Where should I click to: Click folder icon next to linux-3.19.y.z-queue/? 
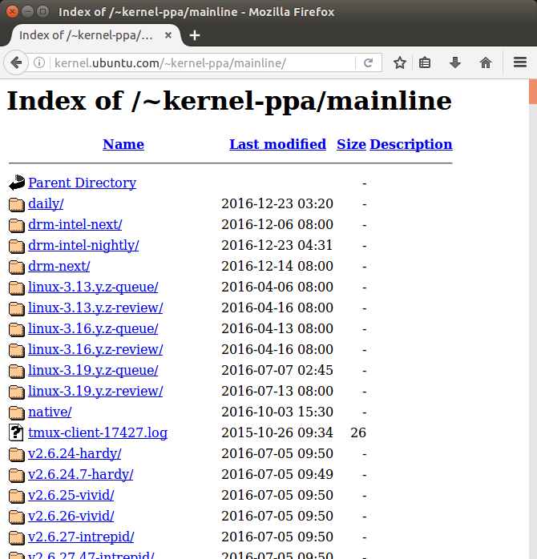[17, 371]
